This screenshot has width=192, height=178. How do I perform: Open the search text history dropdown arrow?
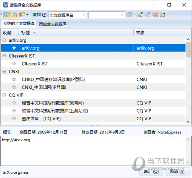pos(122,15)
